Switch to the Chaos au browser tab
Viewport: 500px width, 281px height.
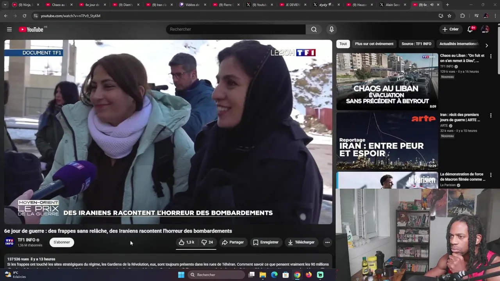[59, 5]
